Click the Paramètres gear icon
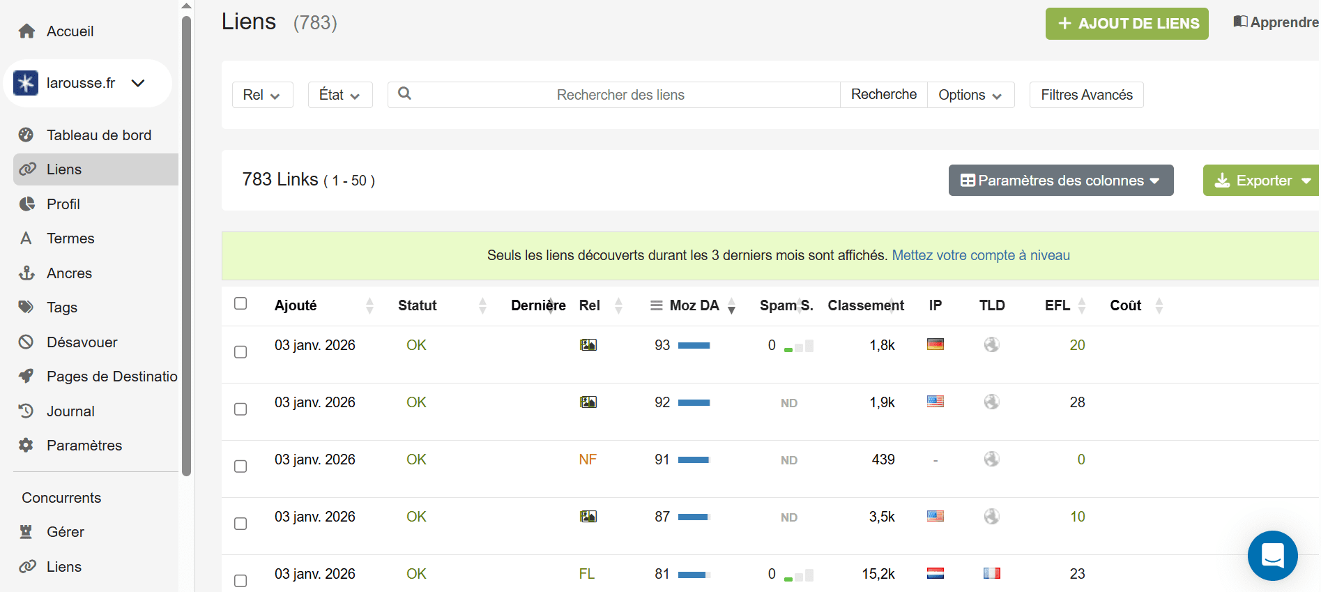The width and height of the screenshot is (1321, 592). tap(26, 446)
